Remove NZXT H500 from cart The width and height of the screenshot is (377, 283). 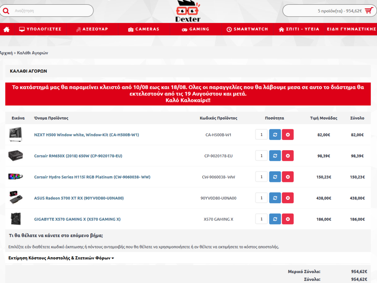[x=288, y=134]
